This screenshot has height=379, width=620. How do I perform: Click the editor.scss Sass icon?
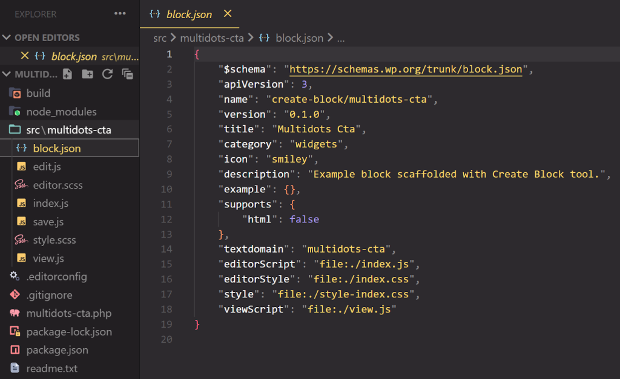coord(21,185)
